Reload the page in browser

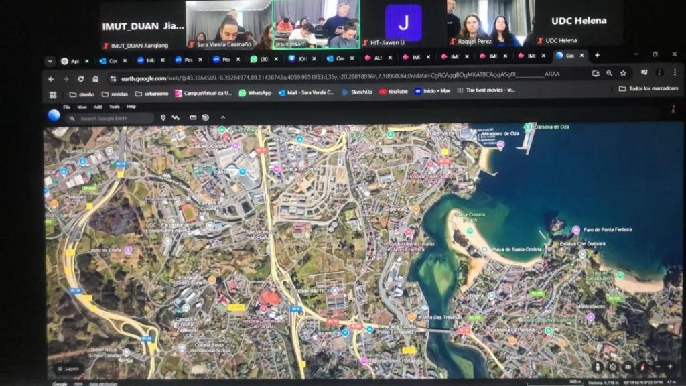click(x=80, y=78)
